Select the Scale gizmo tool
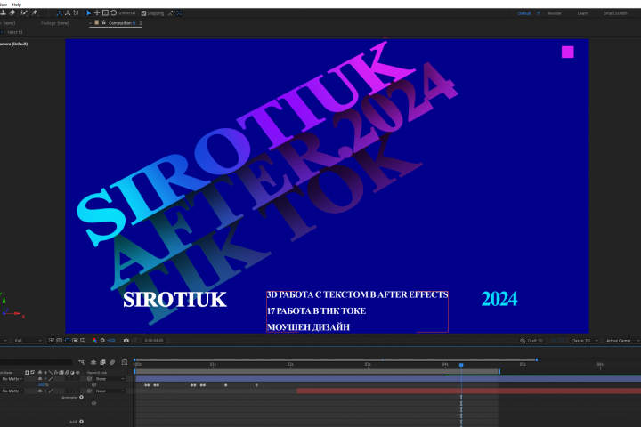Viewport: 641px width, 427px height. click(105, 13)
